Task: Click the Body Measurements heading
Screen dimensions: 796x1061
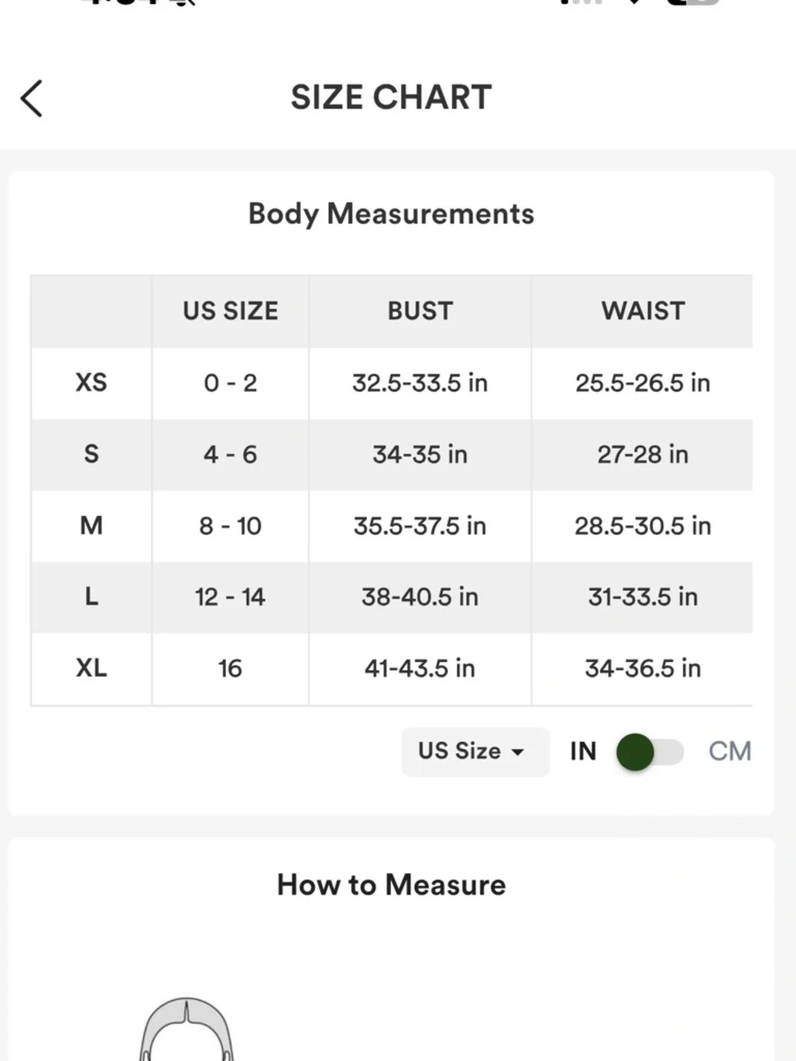Action: click(391, 214)
